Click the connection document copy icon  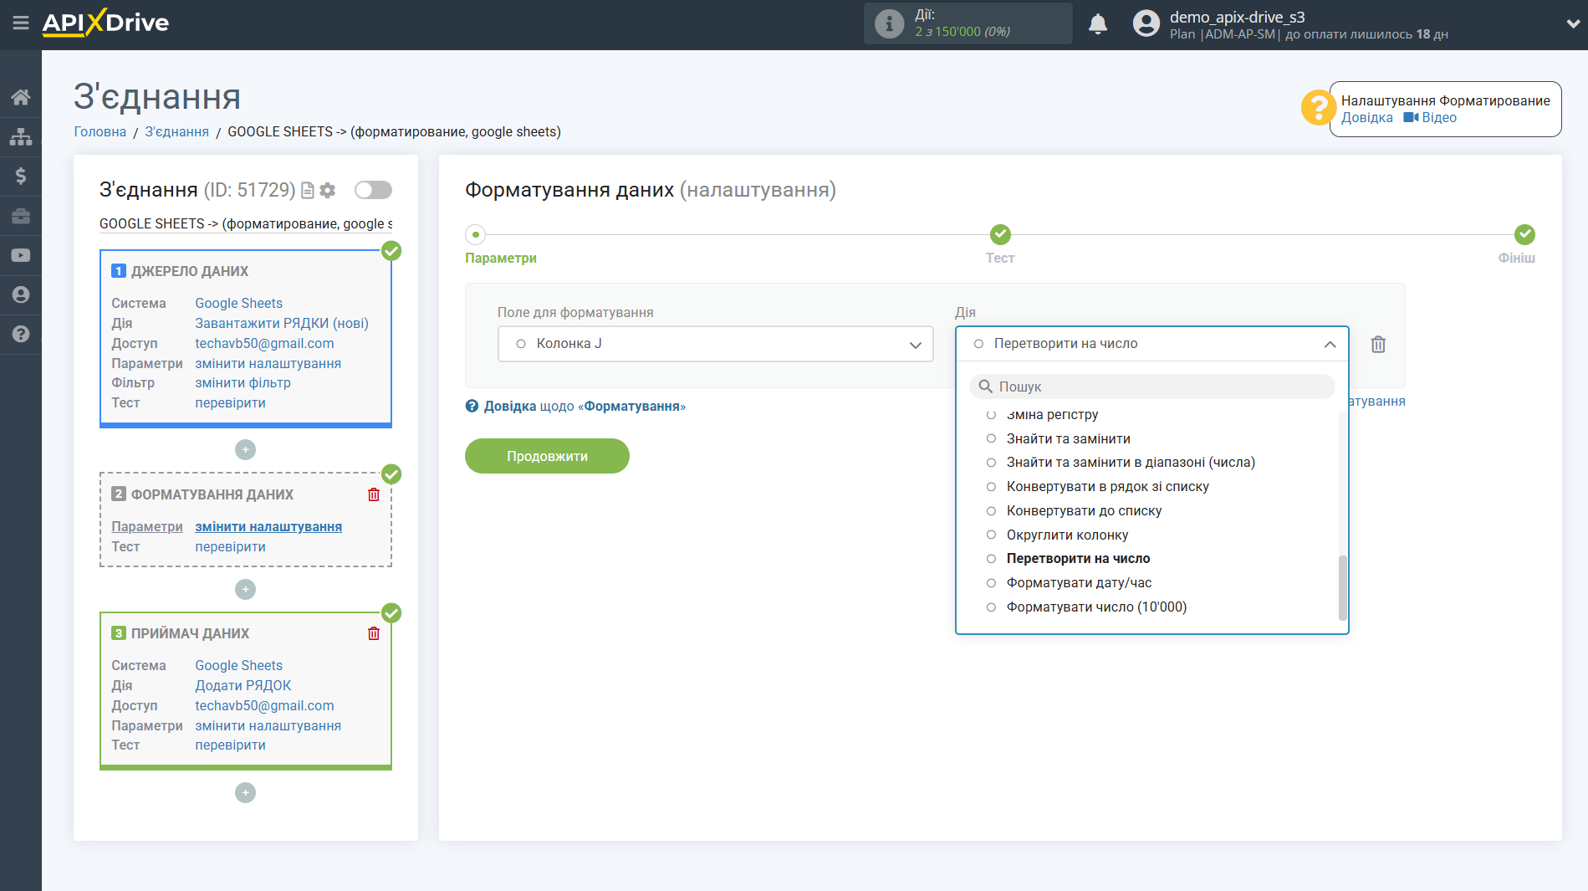308,191
